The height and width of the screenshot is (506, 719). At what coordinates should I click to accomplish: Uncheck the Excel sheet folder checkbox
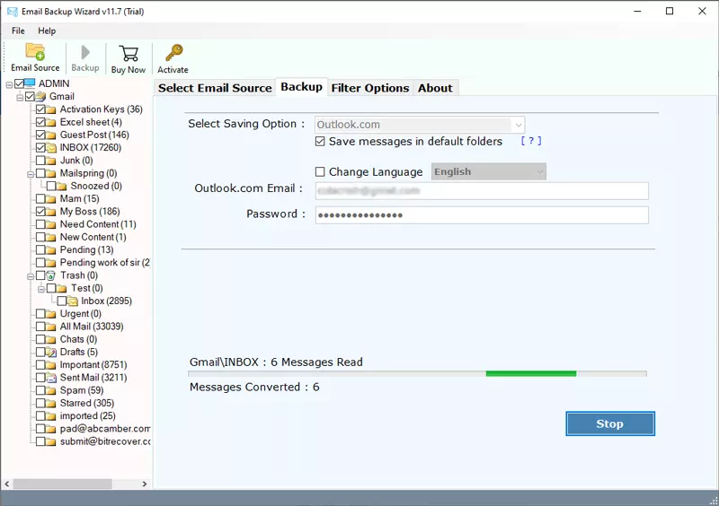pyautogui.click(x=40, y=122)
